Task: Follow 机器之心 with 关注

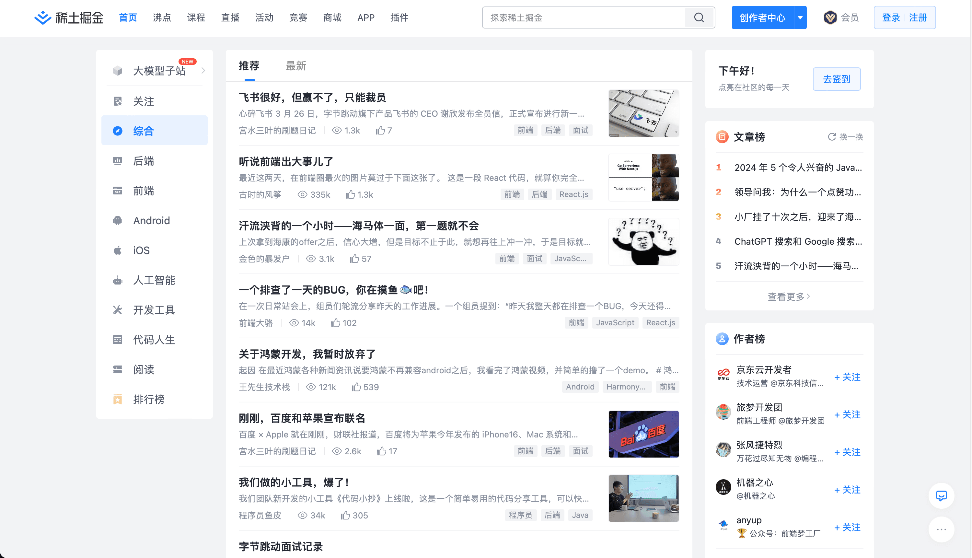Action: (848, 490)
